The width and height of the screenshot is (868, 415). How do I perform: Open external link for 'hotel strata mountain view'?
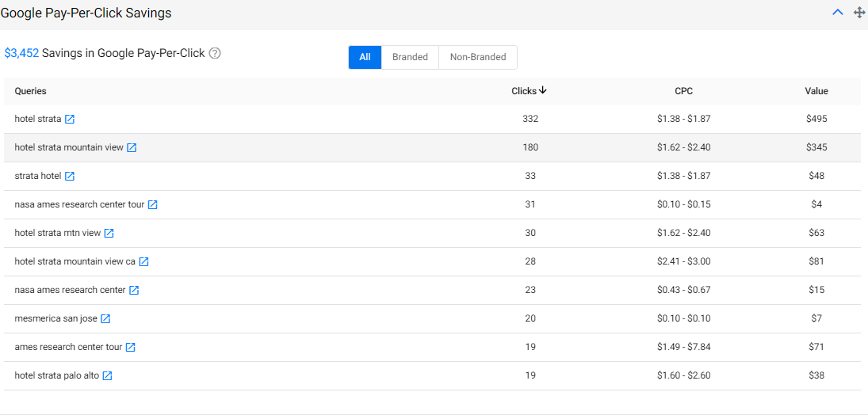[132, 148]
